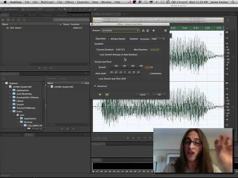Collapse the hard drive node in Media Browser tree
Image resolution: width=238 pixels, height=178 pixels.
[x=7, y=87]
